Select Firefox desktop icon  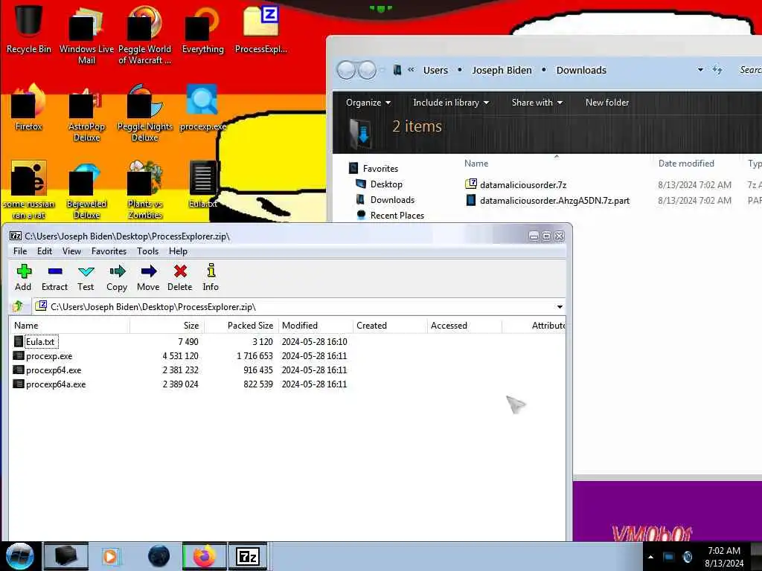(x=29, y=108)
